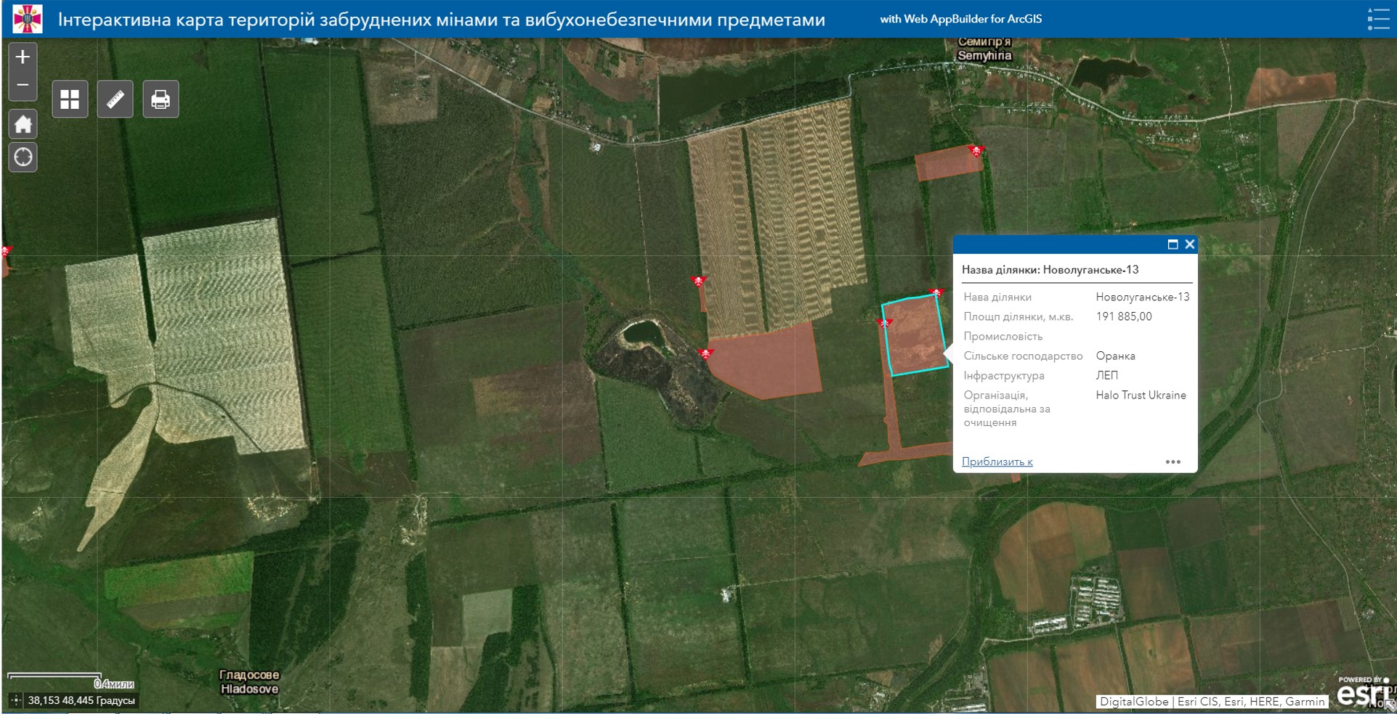1397x714 pixels.
Task: Click the My Location target button
Action: click(x=23, y=157)
